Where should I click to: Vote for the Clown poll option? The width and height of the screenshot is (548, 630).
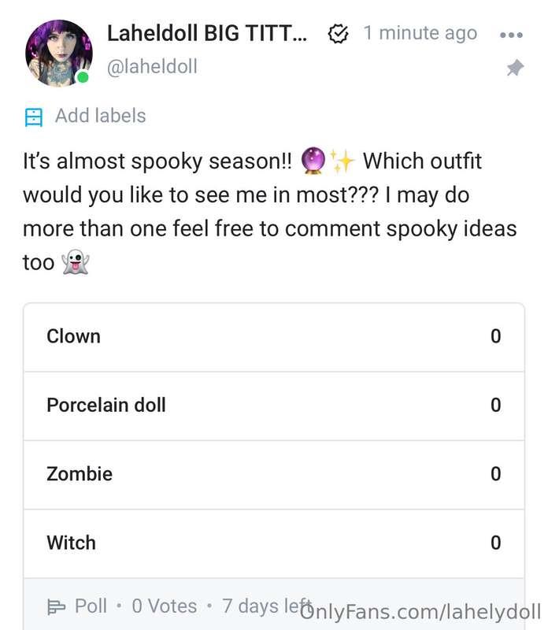pos(273,336)
